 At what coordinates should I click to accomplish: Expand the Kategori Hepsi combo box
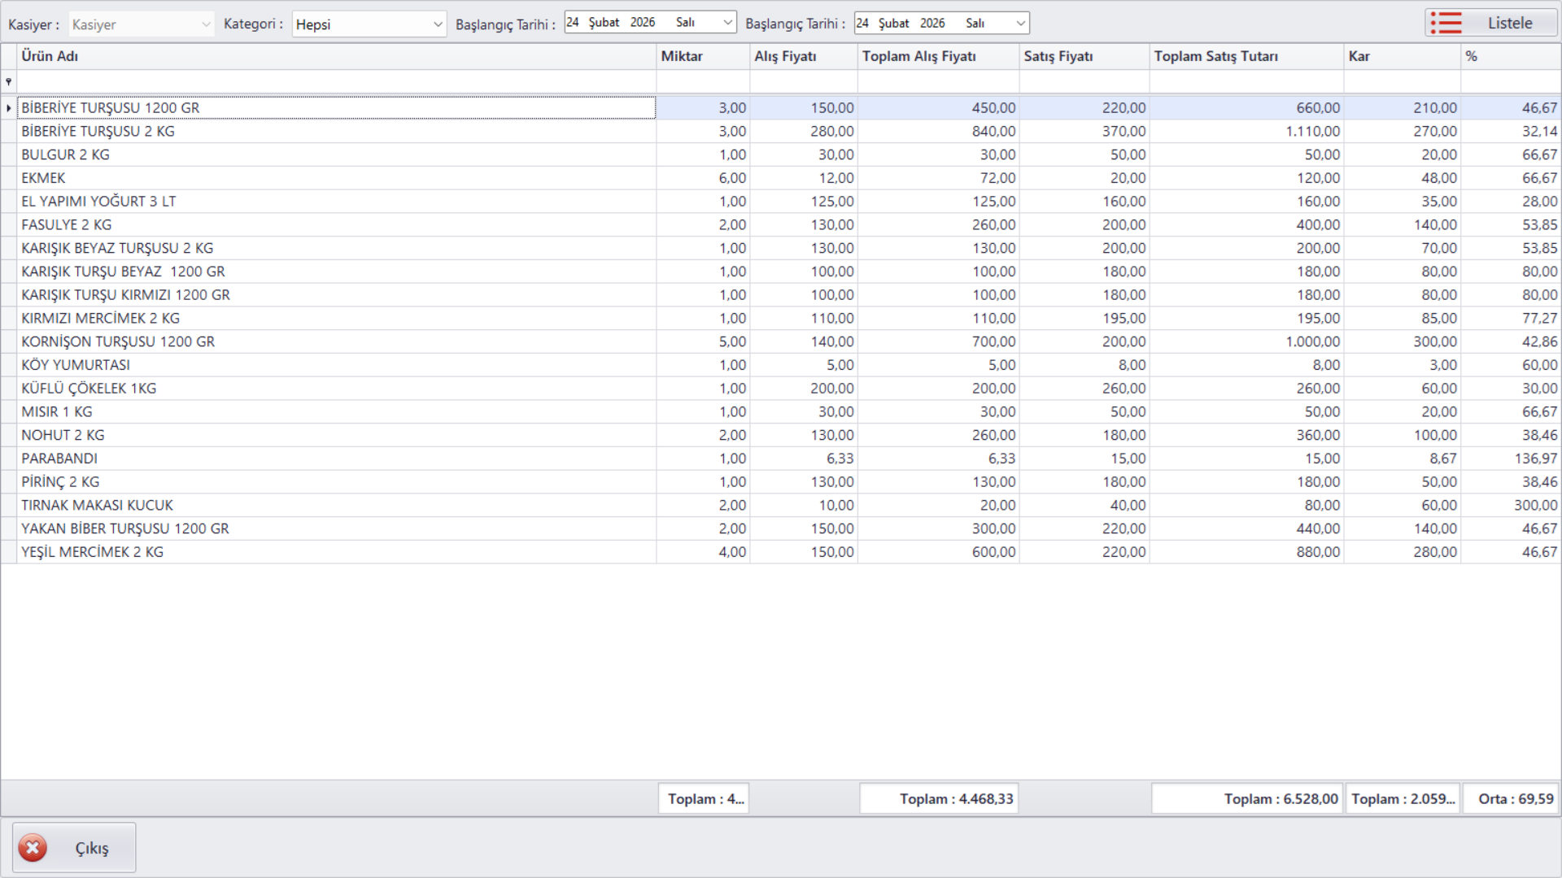[x=438, y=24]
